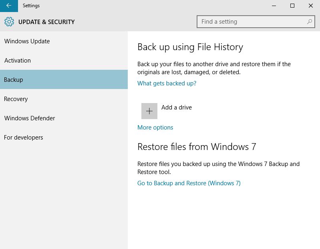320x249 pixels.
Task: Click the 'Back up your files to another drive' description
Action: 214,68
